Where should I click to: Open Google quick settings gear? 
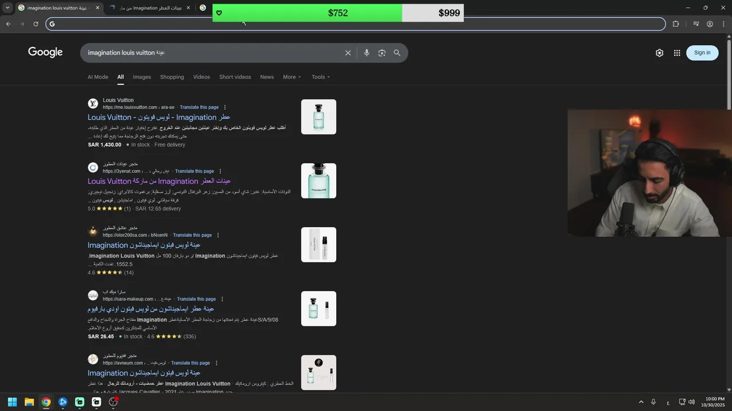659,53
